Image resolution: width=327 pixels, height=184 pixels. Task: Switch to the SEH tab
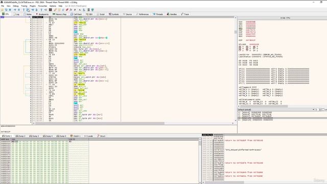(x=89, y=14)
